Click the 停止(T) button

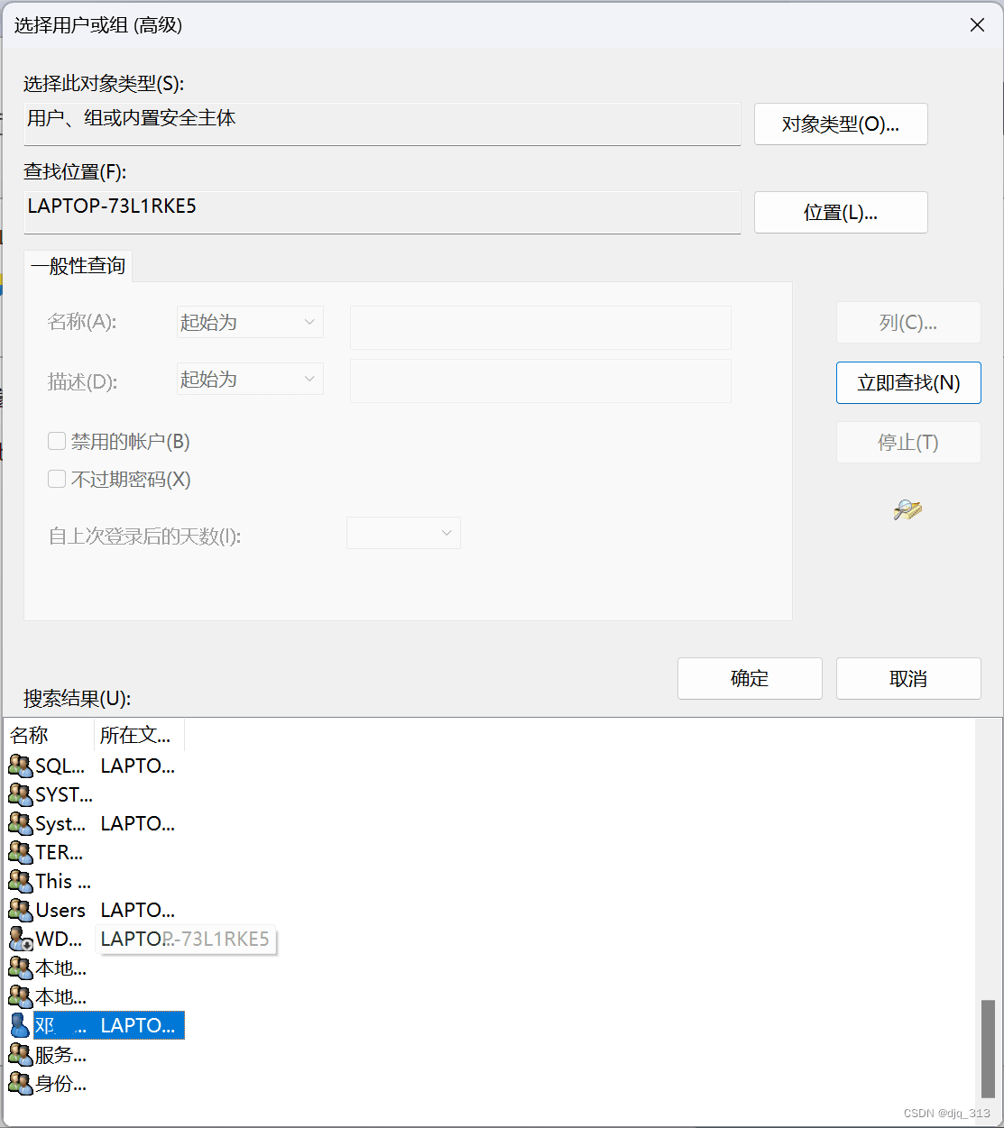click(908, 443)
